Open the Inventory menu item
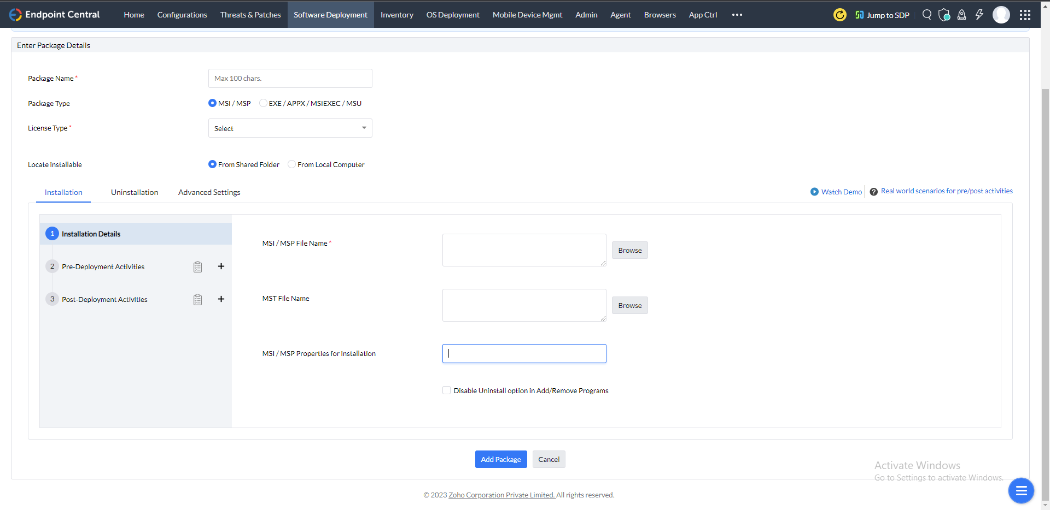The height and width of the screenshot is (510, 1050). (x=396, y=15)
